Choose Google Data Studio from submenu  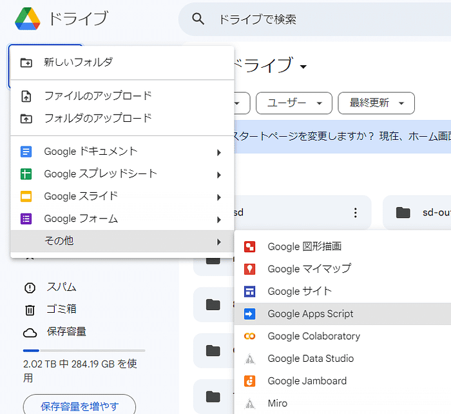coord(343,359)
